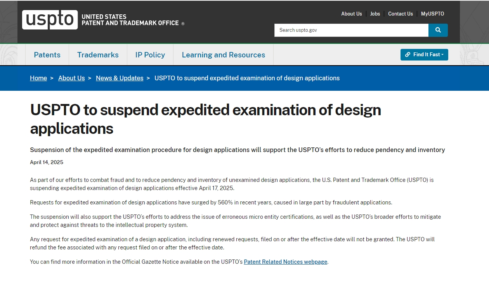The image size is (489, 282).
Task: Go to News & Updates breadcrumb link
Action: tap(120, 78)
